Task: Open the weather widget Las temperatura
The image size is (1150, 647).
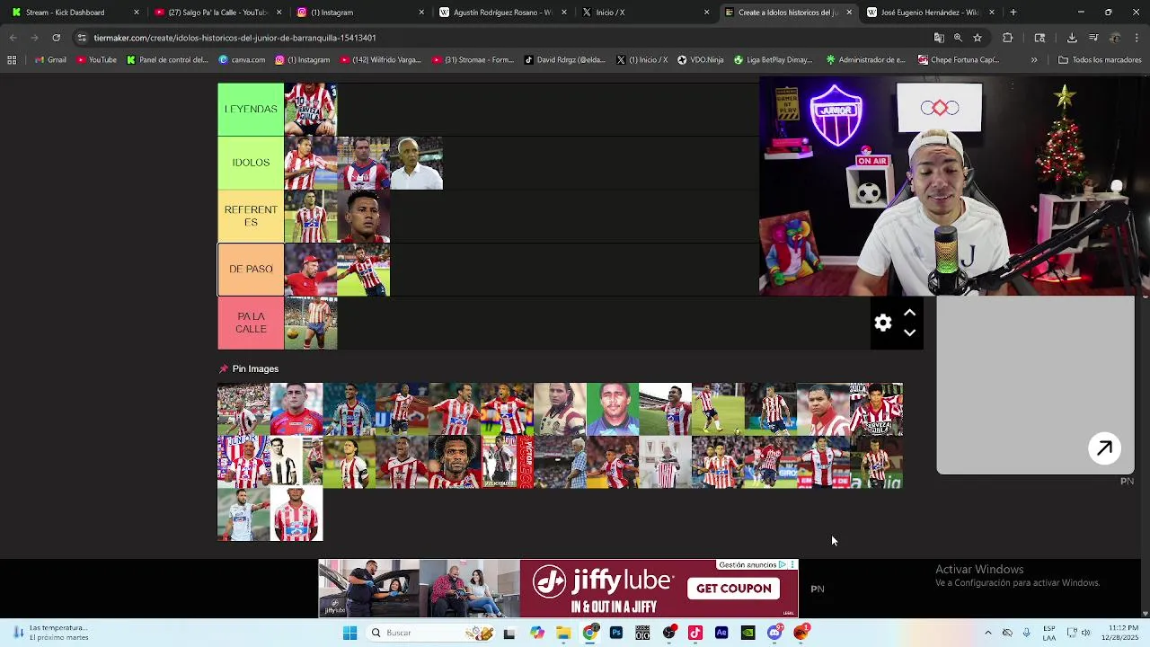Action: 50,633
